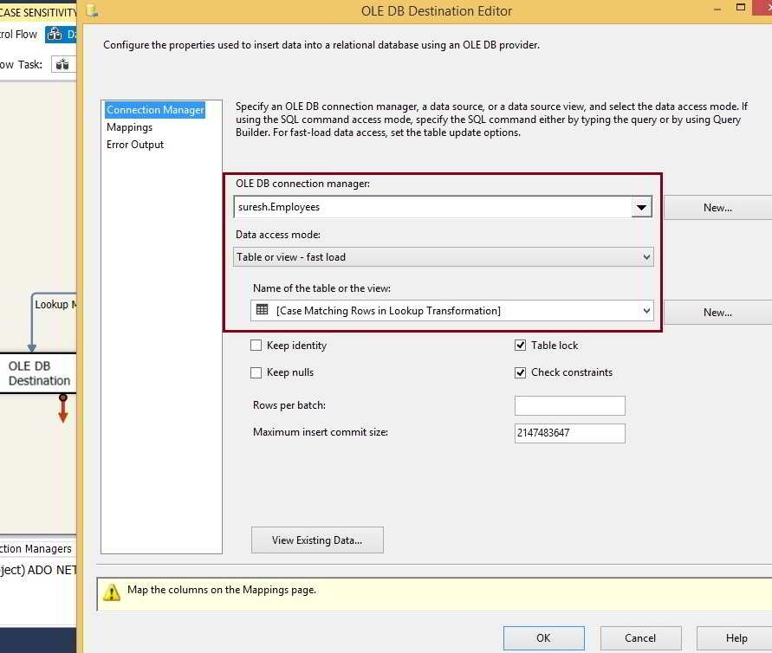Expand the Name of the table or view dropdown
The height and width of the screenshot is (653, 772).
point(646,311)
